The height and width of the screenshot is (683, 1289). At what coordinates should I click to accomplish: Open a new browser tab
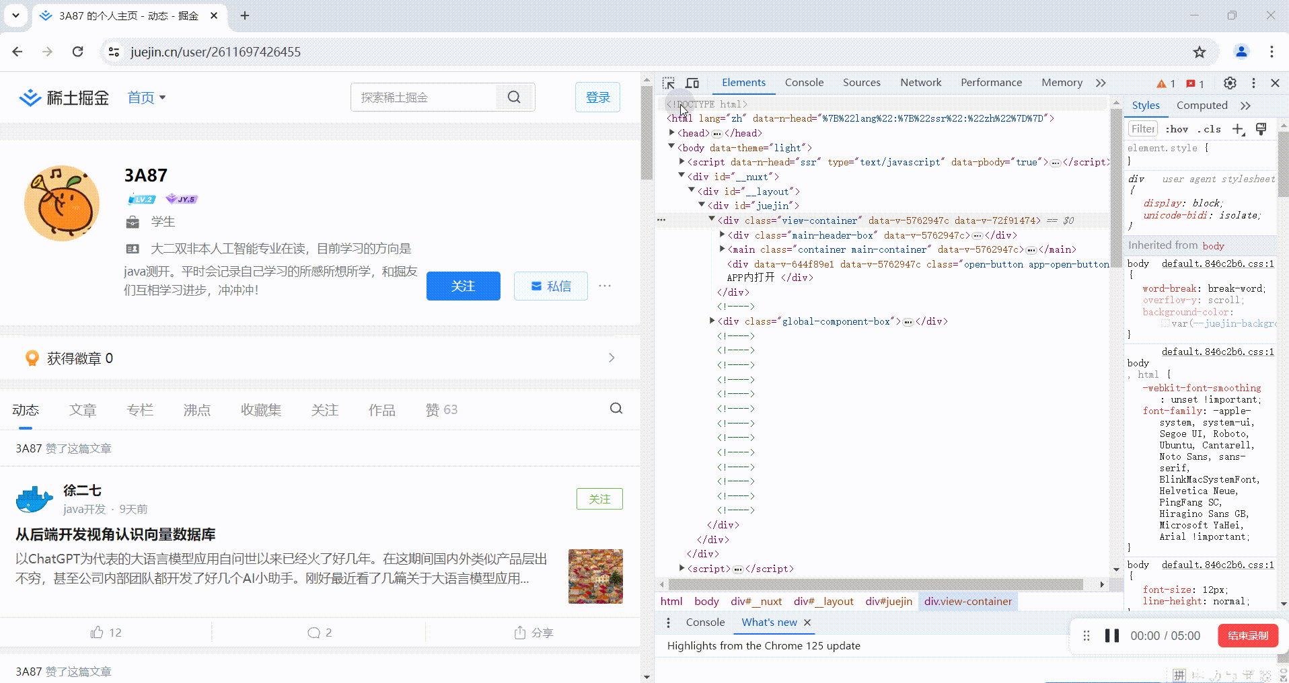click(245, 15)
